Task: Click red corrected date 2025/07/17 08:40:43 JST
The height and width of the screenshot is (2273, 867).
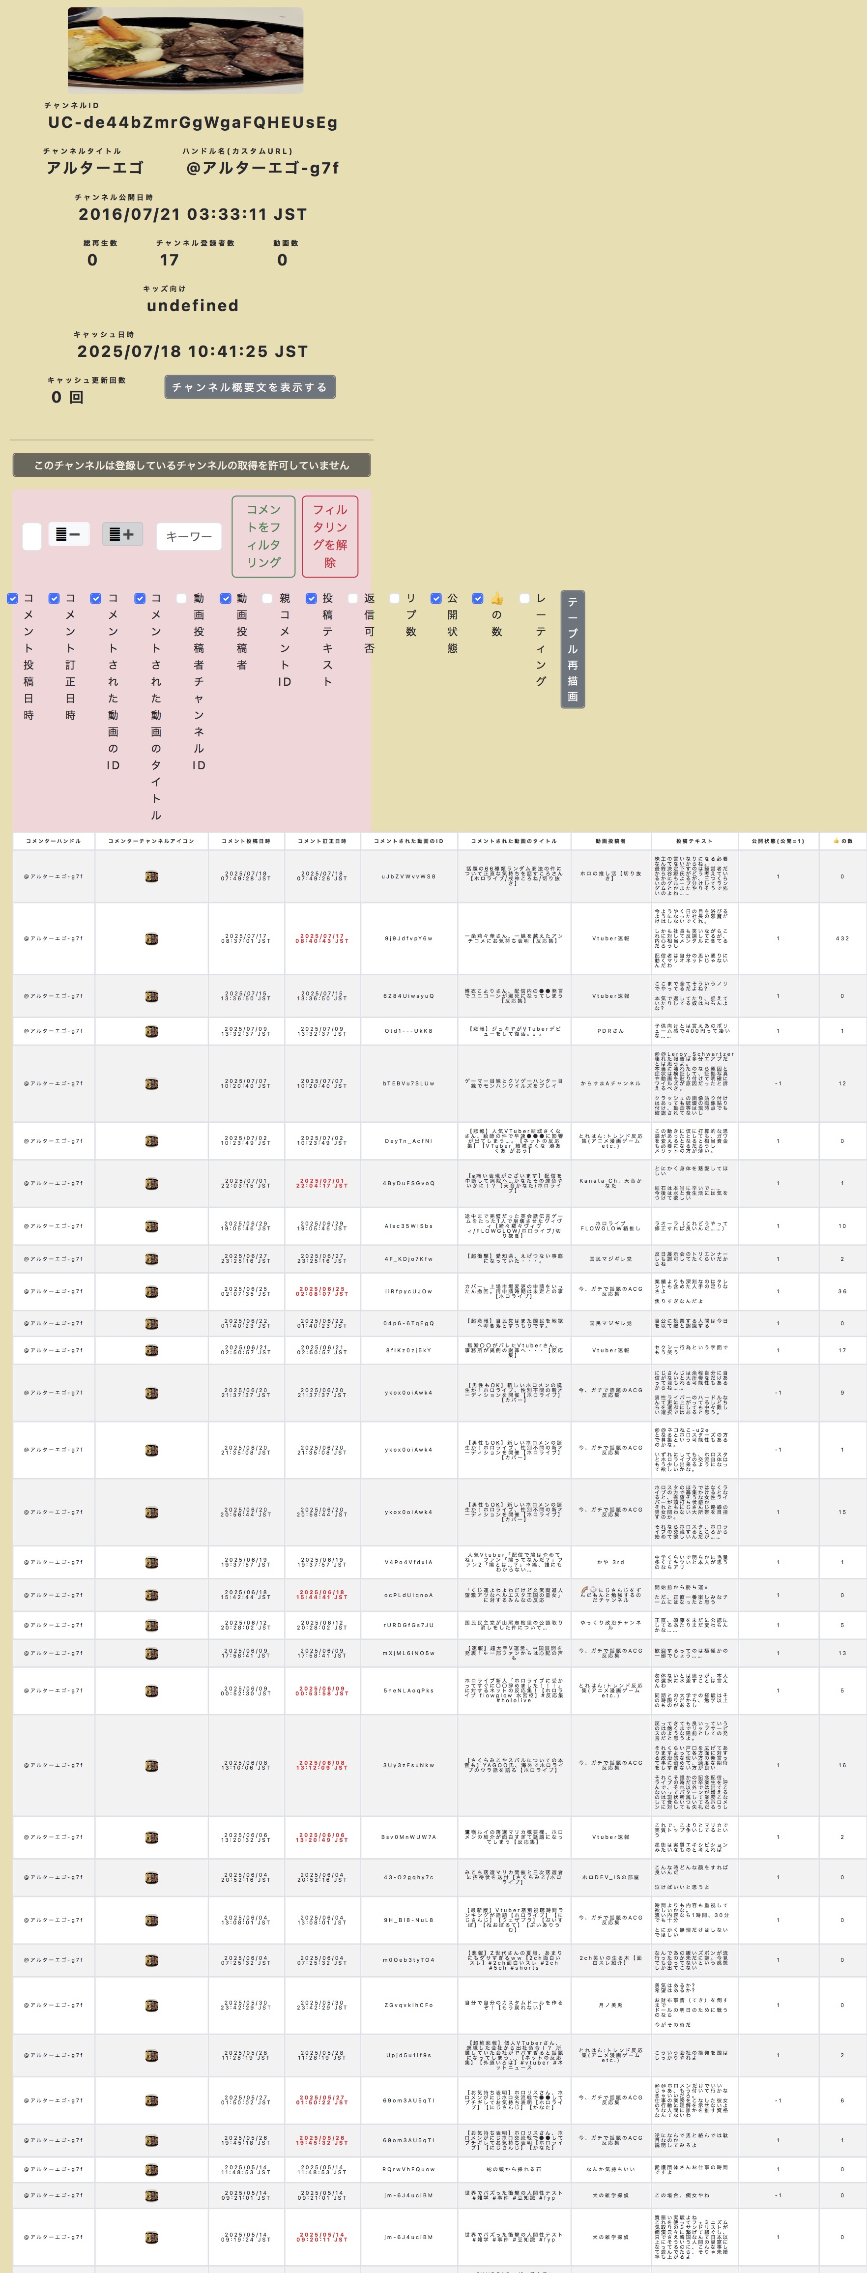Action: click(322, 939)
